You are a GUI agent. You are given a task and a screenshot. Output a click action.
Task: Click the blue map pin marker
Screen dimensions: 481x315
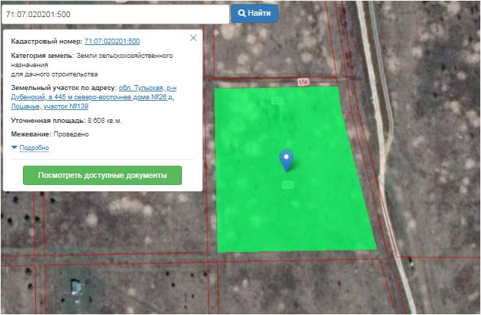(286, 159)
